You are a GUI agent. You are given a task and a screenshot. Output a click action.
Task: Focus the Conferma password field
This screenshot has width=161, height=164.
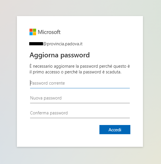[80, 113]
